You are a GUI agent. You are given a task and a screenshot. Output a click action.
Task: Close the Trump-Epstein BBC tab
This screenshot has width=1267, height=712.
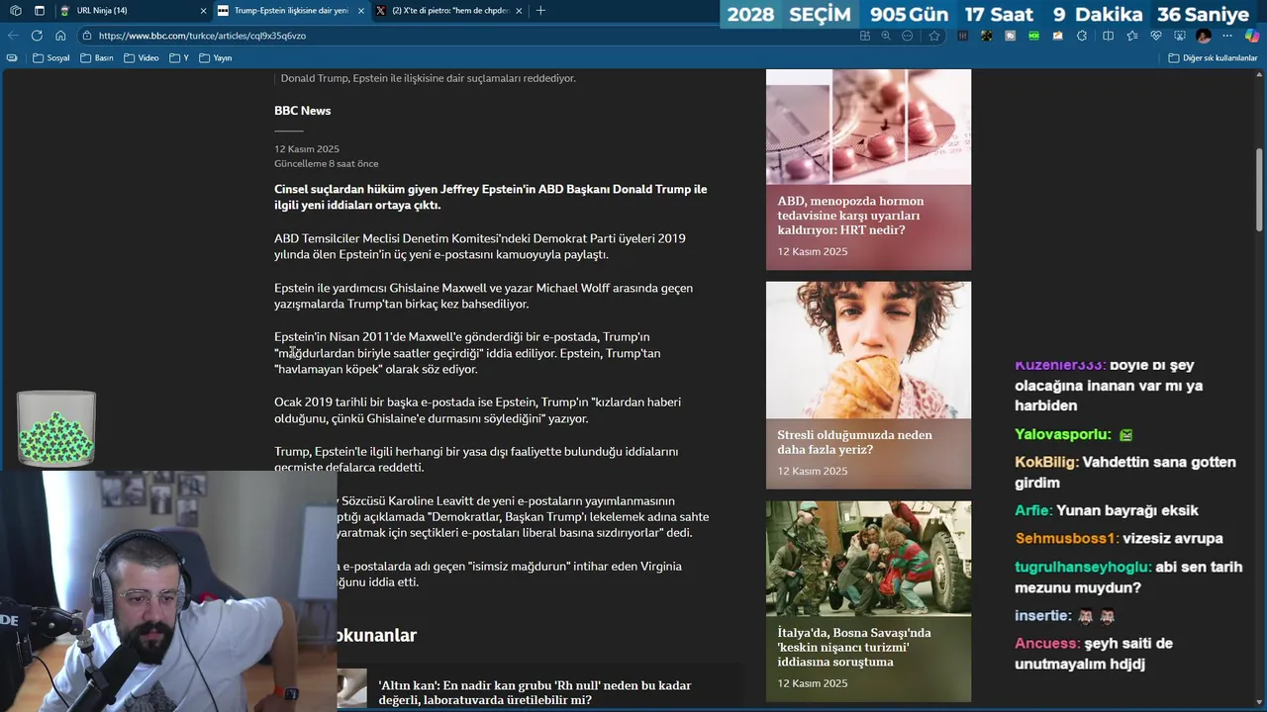coord(360,11)
